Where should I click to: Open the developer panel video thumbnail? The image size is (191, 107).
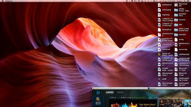171,103
